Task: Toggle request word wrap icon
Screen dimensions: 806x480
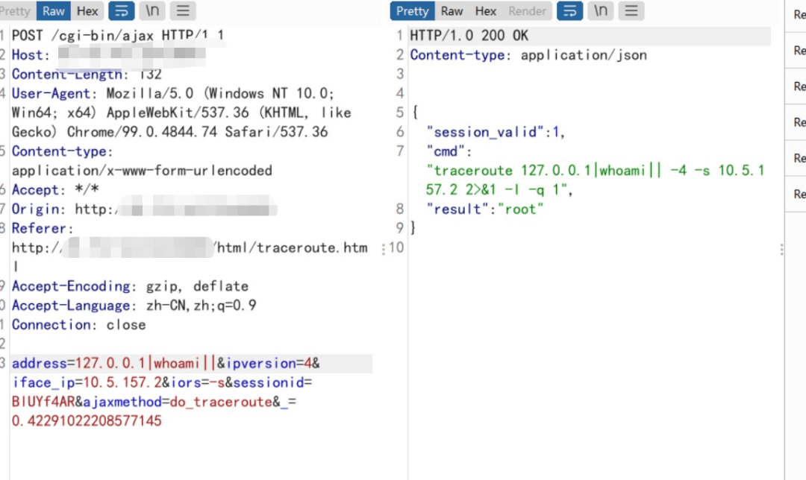Action: (122, 10)
